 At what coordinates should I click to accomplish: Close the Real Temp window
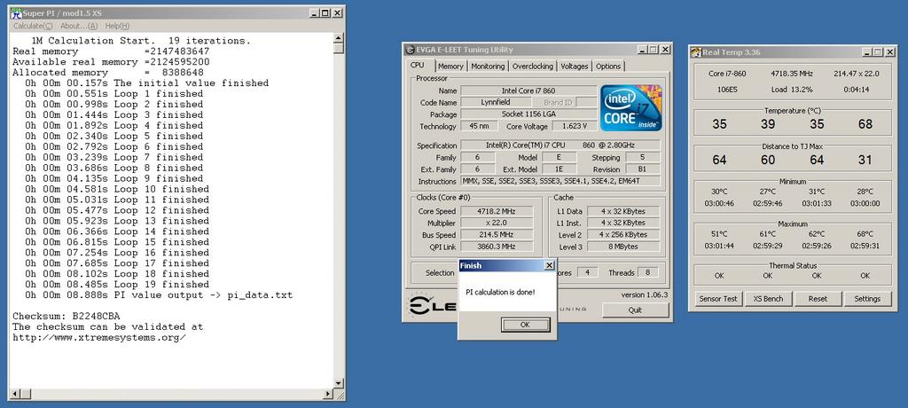[x=888, y=52]
